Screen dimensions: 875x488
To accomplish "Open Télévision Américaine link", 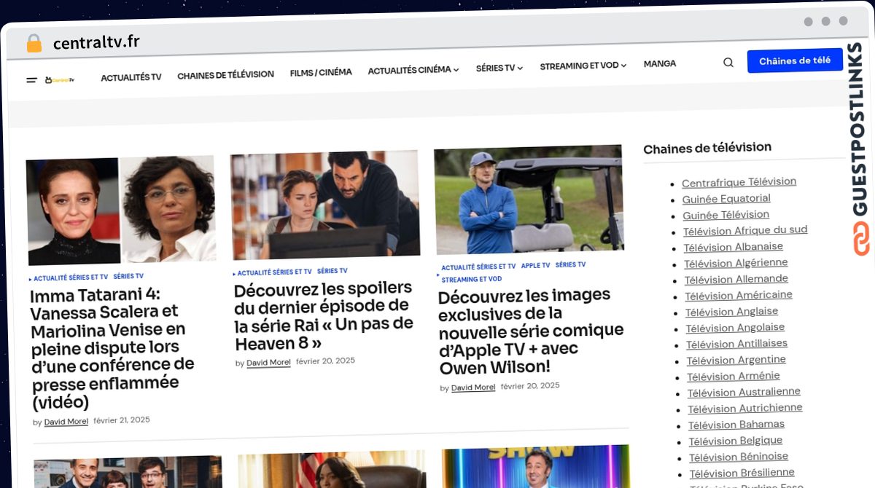I will click(x=739, y=296).
